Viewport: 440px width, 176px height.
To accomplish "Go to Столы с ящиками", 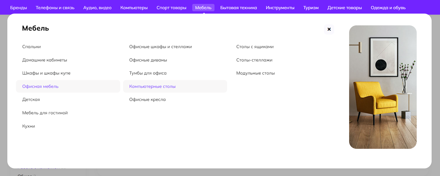I will coord(255,47).
